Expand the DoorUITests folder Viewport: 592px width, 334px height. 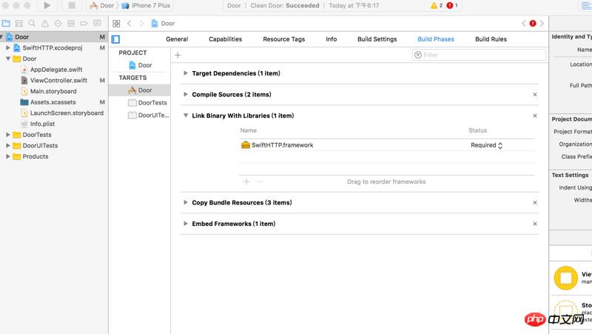point(7,146)
